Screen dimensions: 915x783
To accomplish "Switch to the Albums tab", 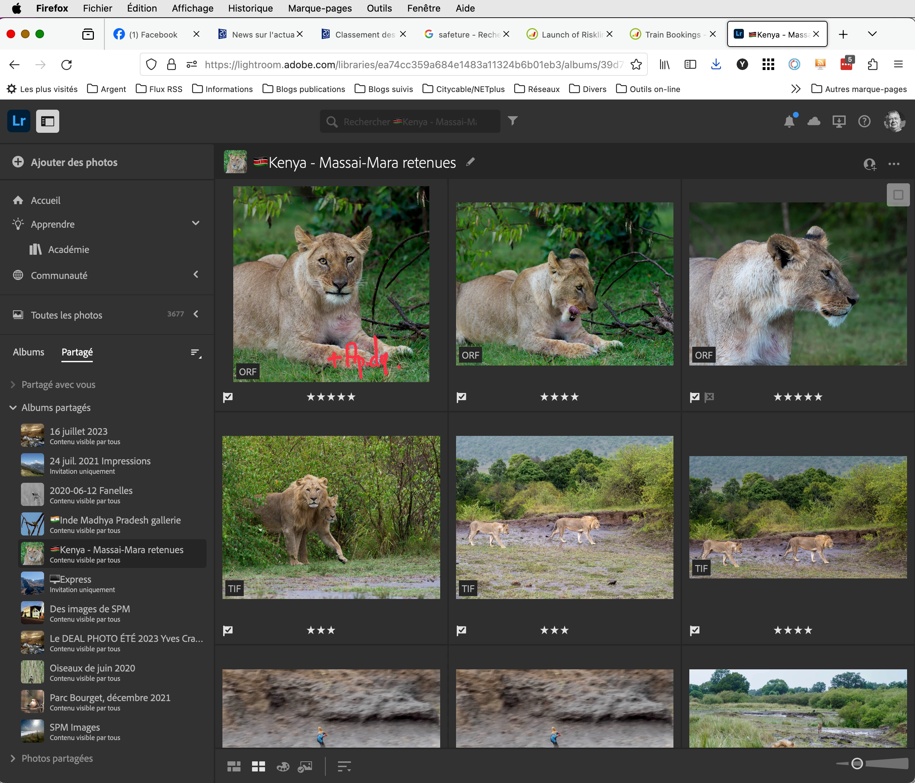I will [x=28, y=352].
